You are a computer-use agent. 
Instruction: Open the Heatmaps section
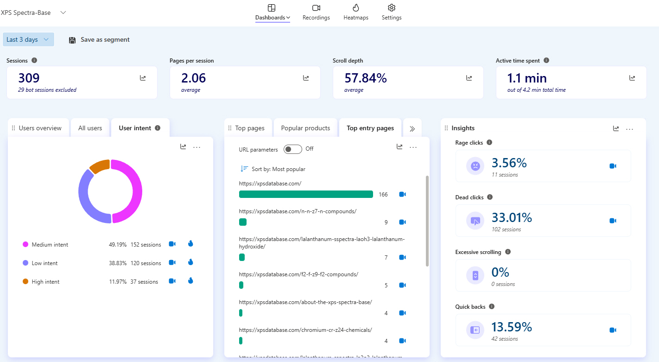click(355, 13)
